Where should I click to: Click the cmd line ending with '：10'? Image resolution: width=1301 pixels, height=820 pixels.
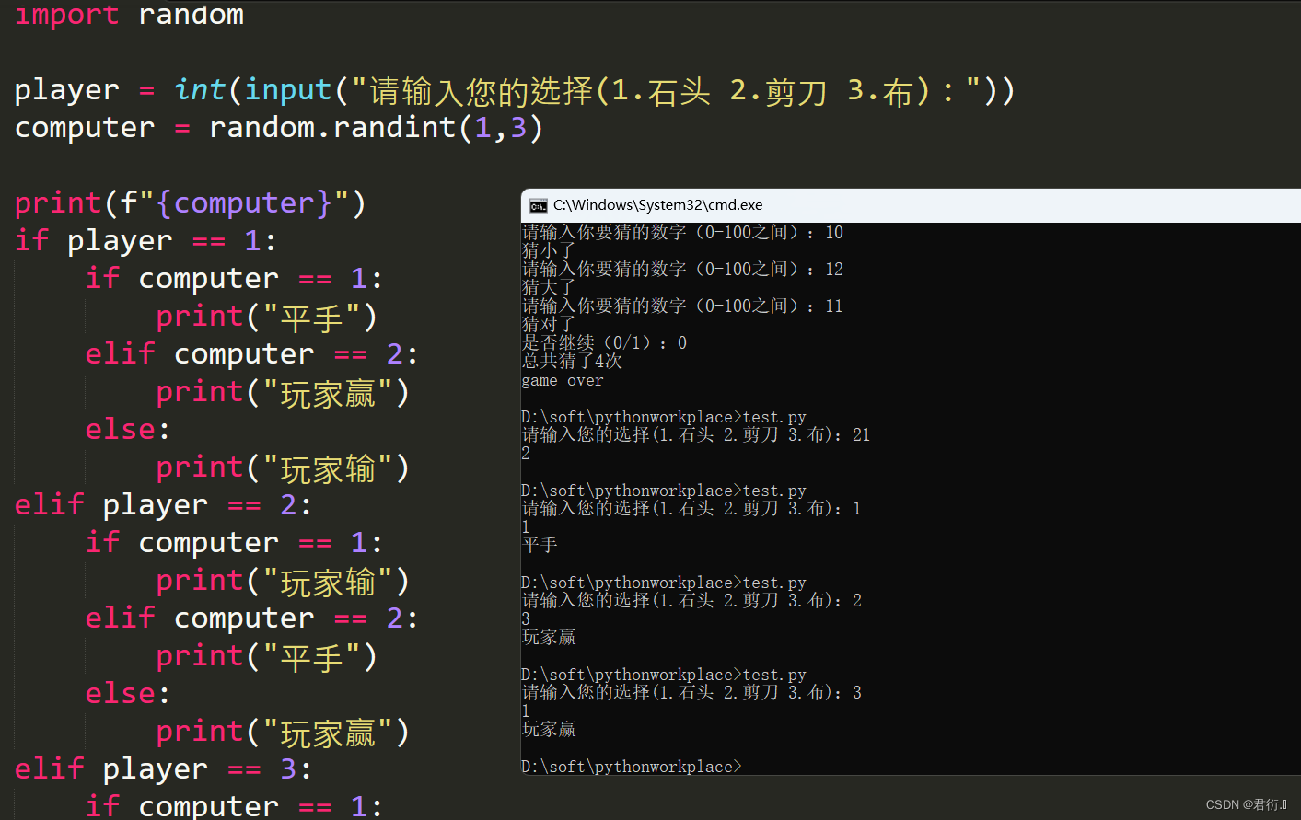click(x=682, y=232)
